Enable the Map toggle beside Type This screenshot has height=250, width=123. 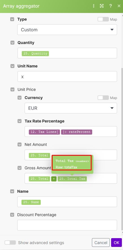tap(103, 19)
